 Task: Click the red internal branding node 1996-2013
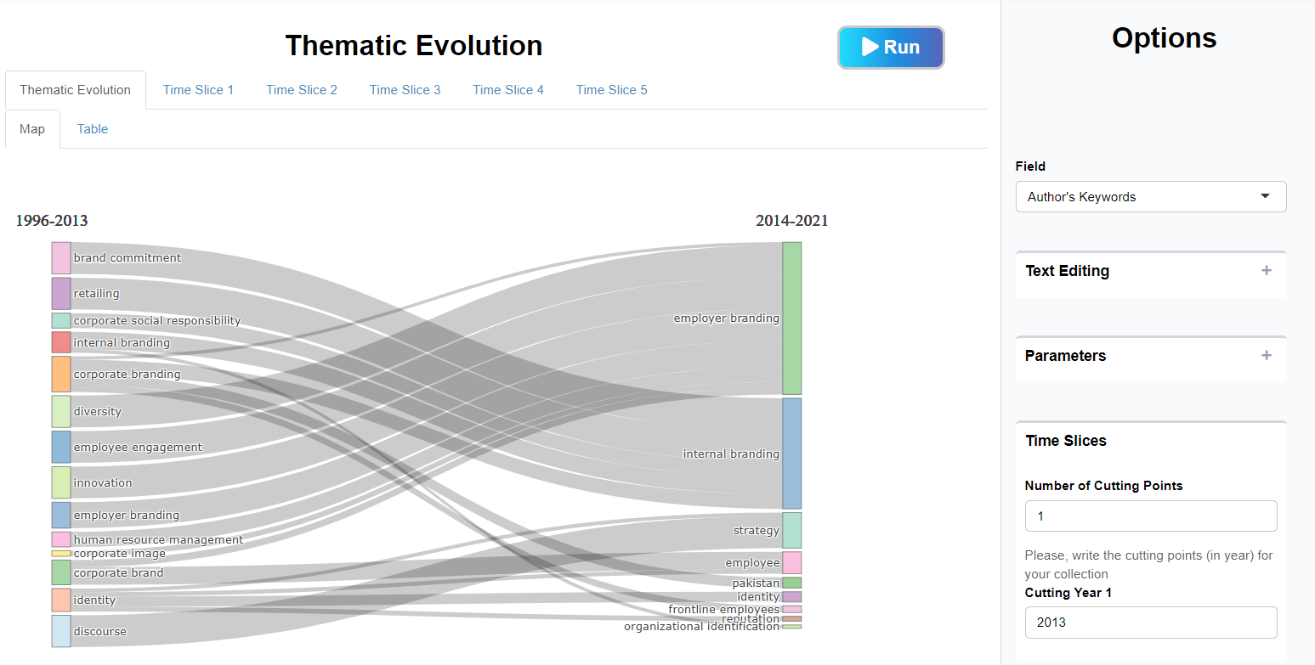(60, 343)
